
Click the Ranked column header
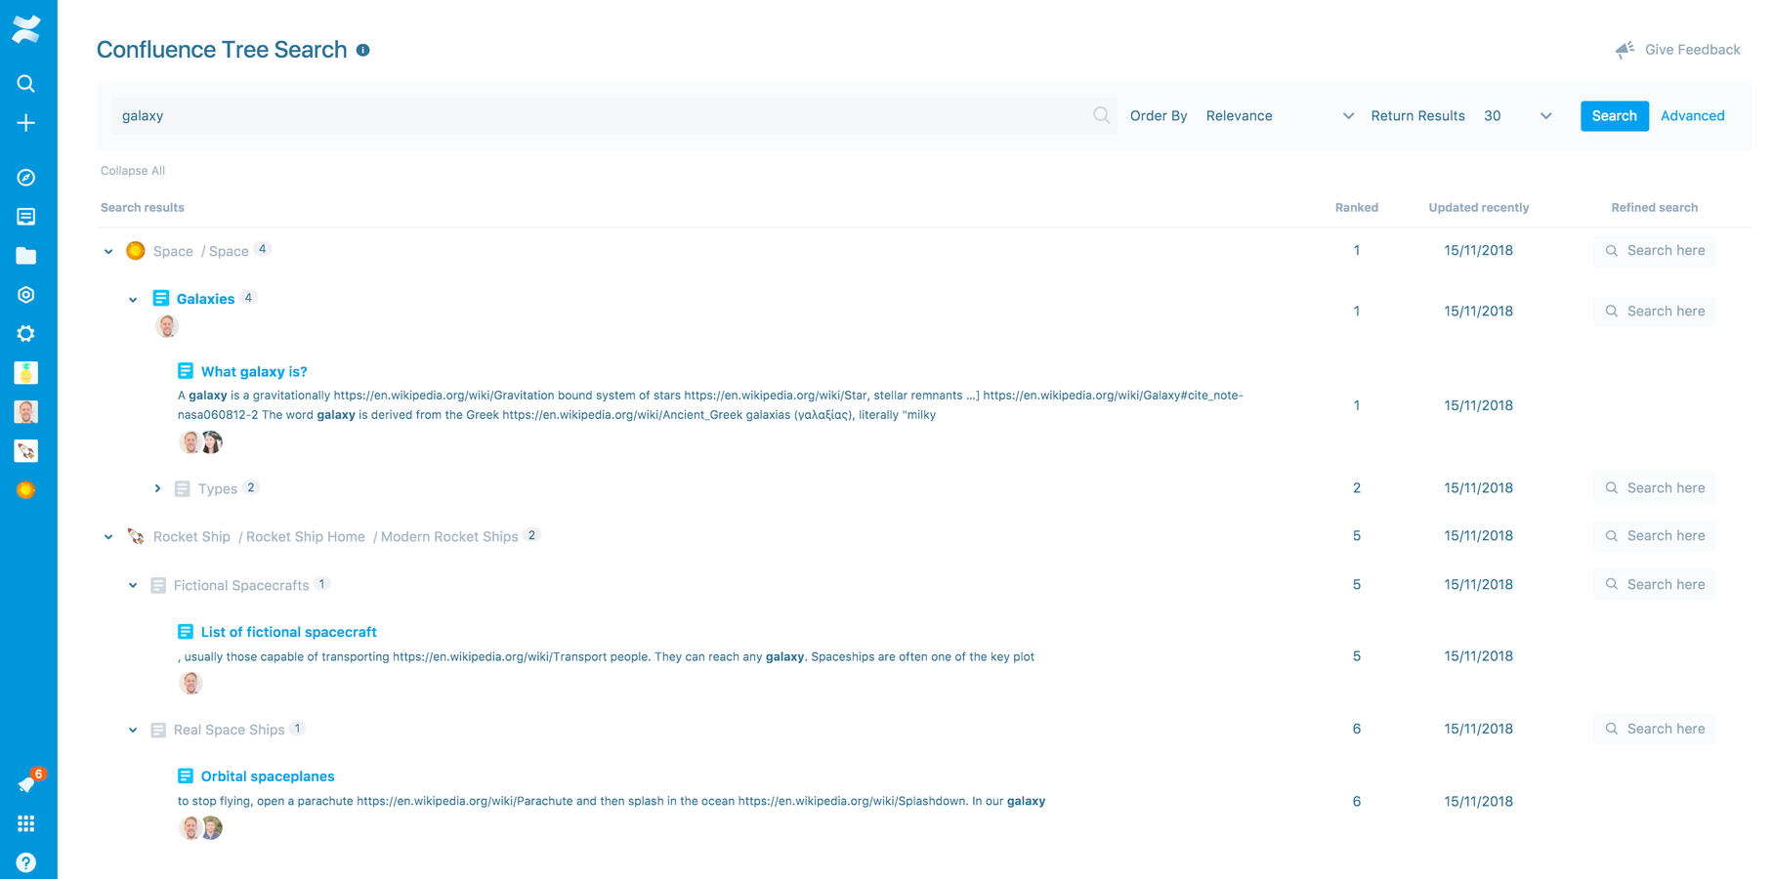(x=1356, y=208)
